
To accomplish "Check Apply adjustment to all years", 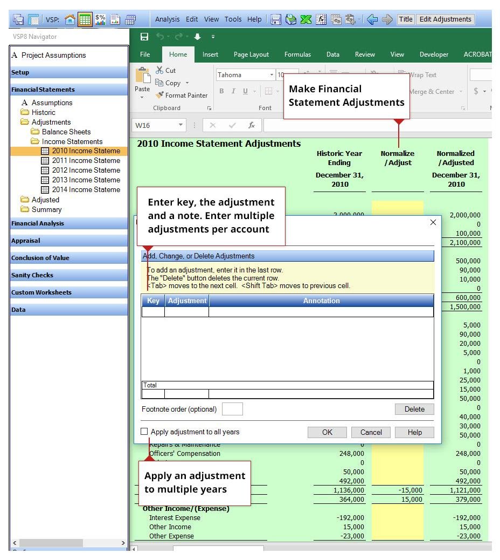I will (x=144, y=432).
